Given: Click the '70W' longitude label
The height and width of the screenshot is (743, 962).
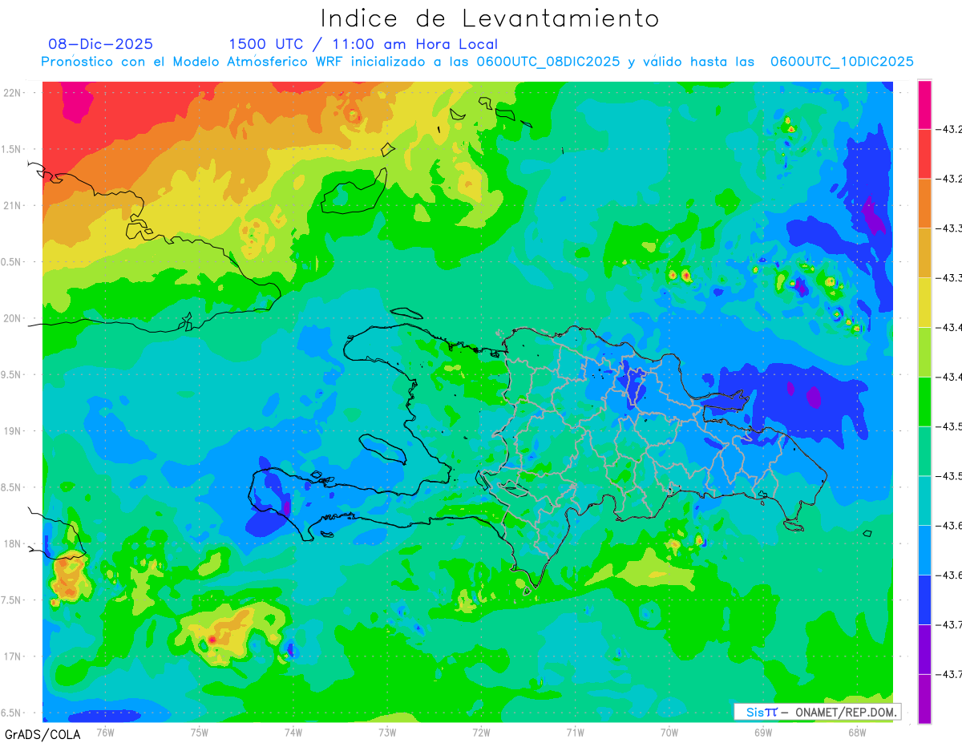Looking at the screenshot, I should click(669, 732).
